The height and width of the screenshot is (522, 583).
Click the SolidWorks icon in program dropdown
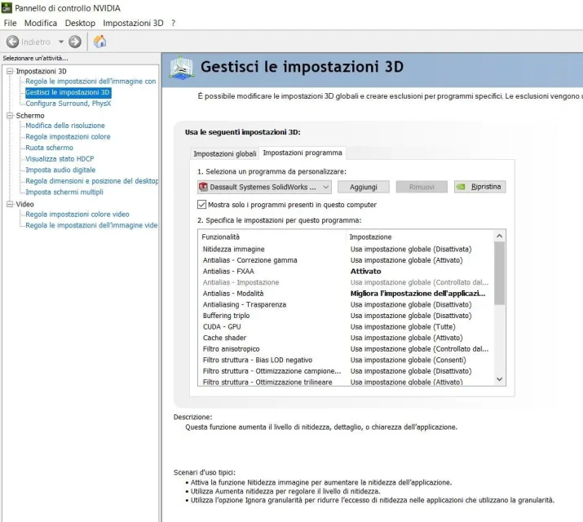point(203,187)
